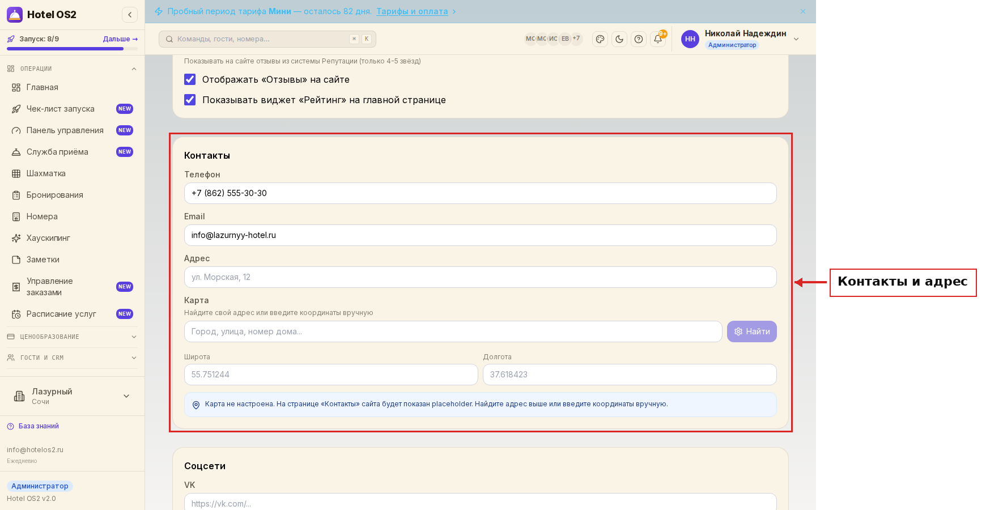Go to Панель управления
The width and height of the screenshot is (990, 510).
(73, 130)
